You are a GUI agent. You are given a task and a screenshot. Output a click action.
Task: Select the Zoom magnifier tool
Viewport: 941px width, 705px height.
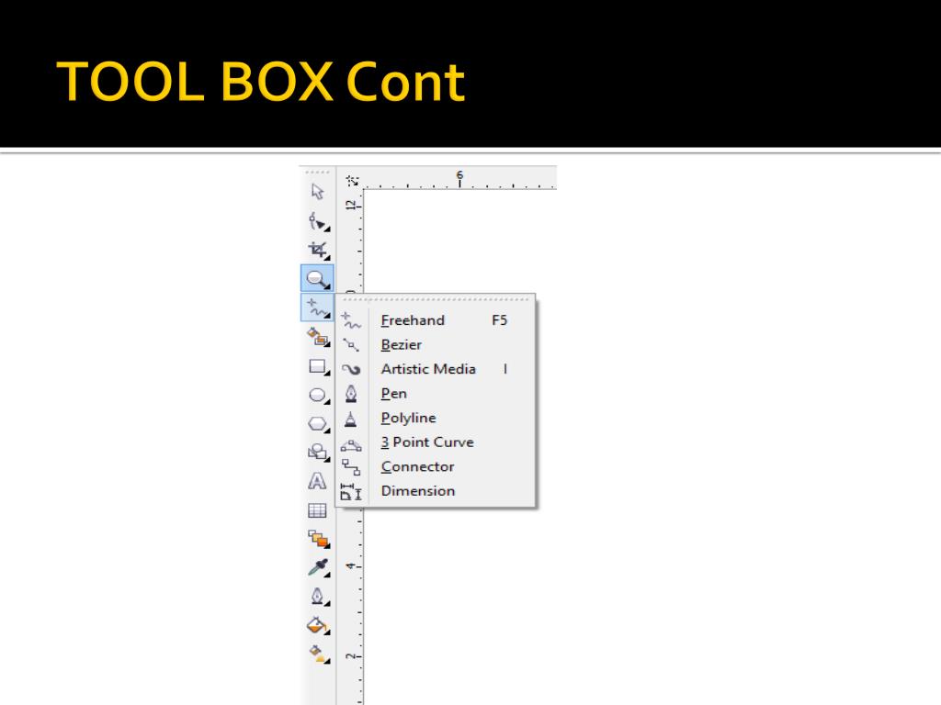click(x=317, y=279)
